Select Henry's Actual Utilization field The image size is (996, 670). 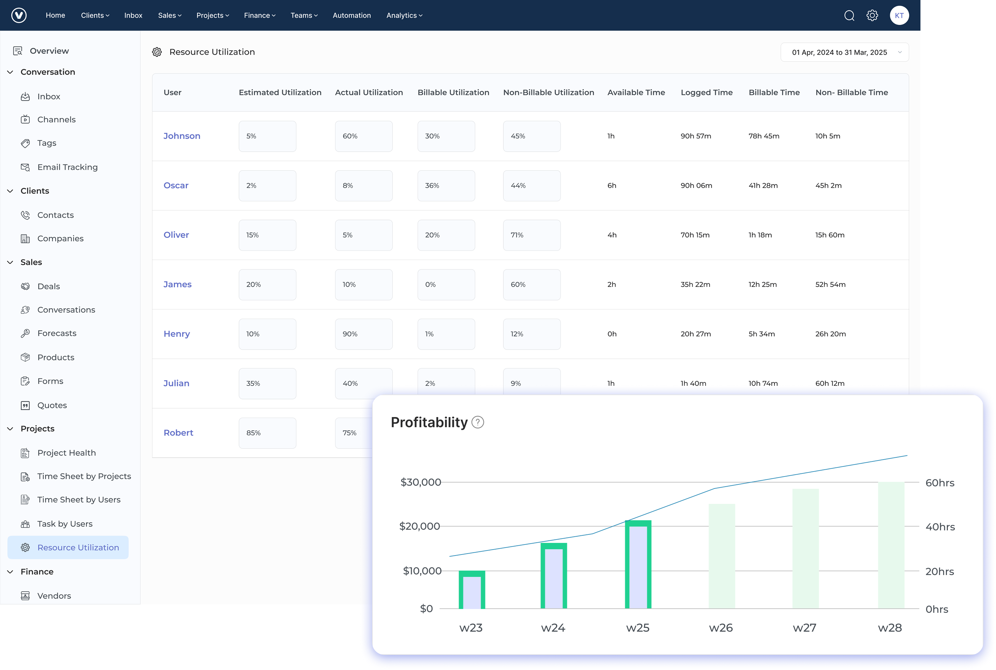coord(364,334)
